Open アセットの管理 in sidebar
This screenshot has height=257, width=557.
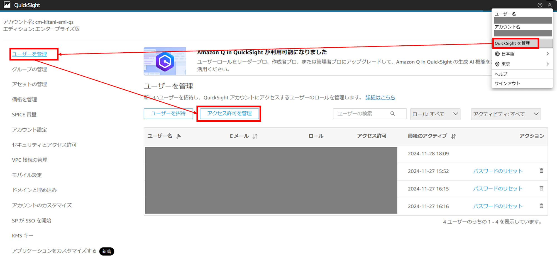[30, 84]
